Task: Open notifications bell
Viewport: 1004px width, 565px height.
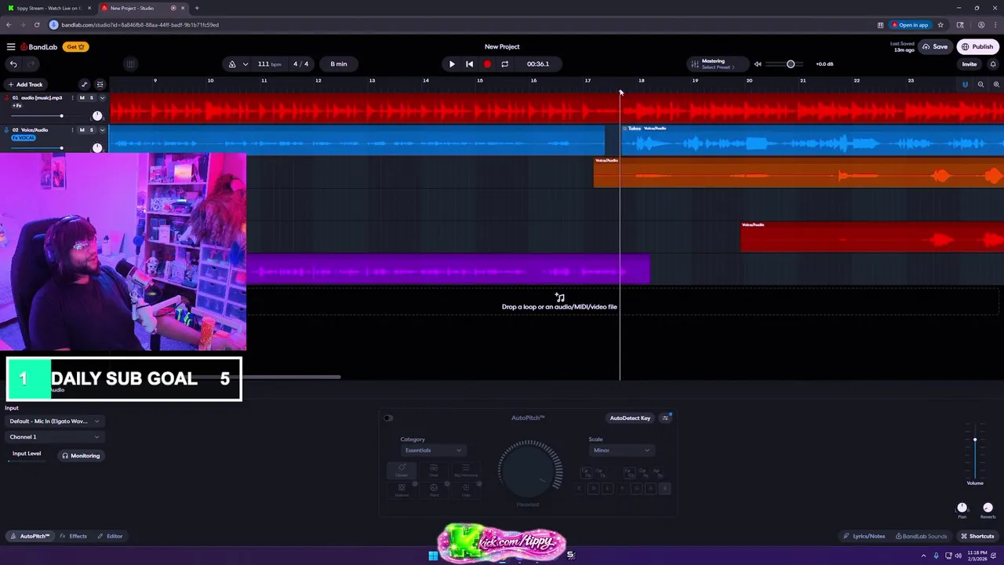Action: coord(992,64)
